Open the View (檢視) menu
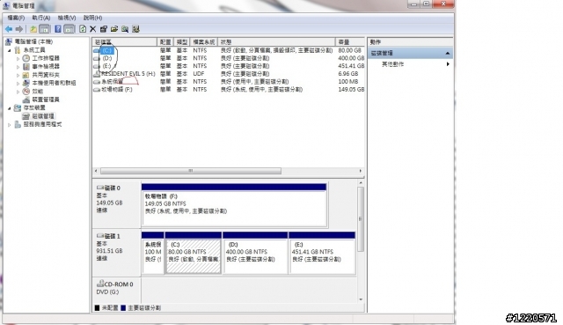This screenshot has height=325, width=563. click(x=67, y=18)
